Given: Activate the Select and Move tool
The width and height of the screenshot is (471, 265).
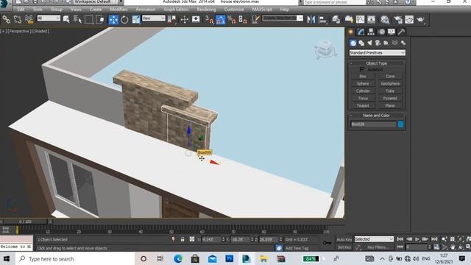Looking at the screenshot, I should tap(113, 20).
